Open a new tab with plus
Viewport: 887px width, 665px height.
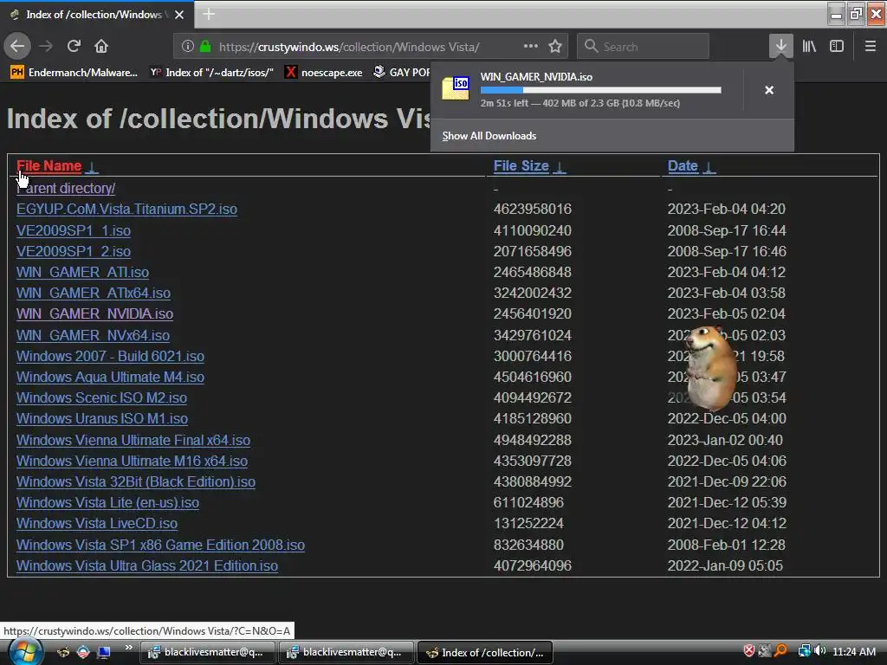pos(209,14)
